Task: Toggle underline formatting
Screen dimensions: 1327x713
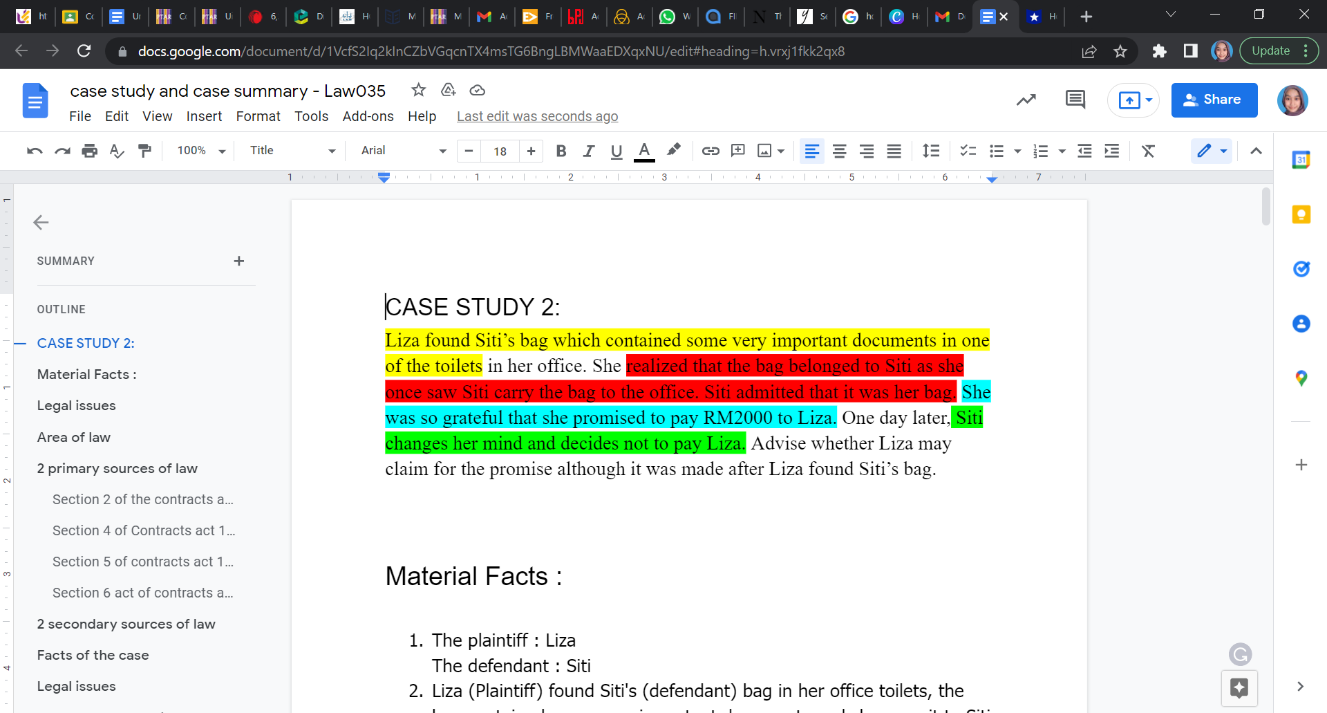Action: pyautogui.click(x=617, y=151)
